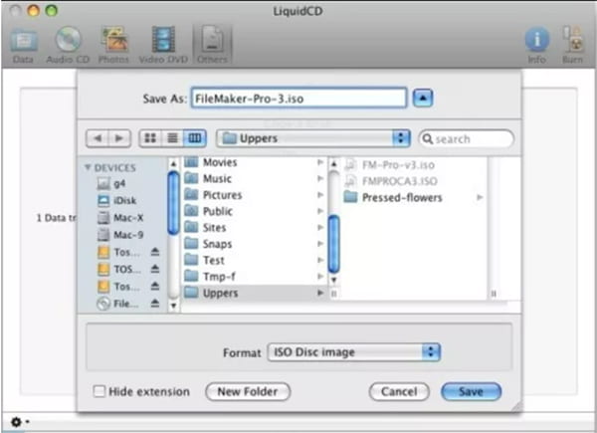The image size is (597, 433).
Task: Open the Test folder
Action: [x=254, y=261]
